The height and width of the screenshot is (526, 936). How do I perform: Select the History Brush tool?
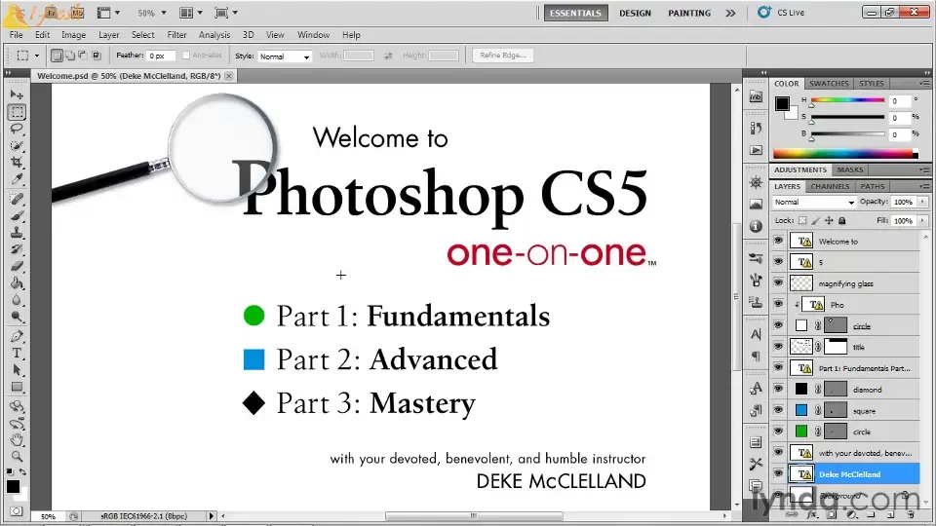point(17,249)
